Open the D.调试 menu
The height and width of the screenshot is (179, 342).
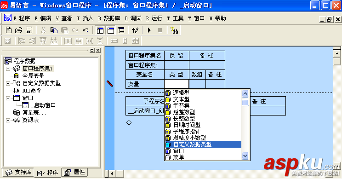click(x=133, y=18)
